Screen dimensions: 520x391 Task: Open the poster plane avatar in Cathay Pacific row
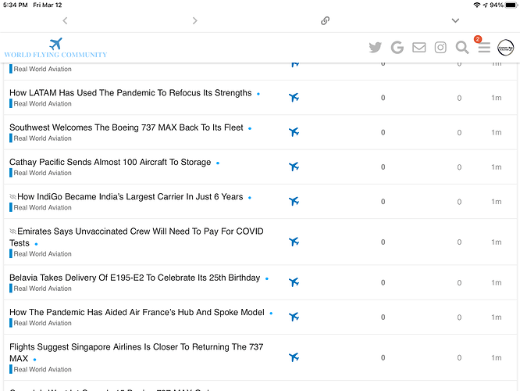point(294,167)
